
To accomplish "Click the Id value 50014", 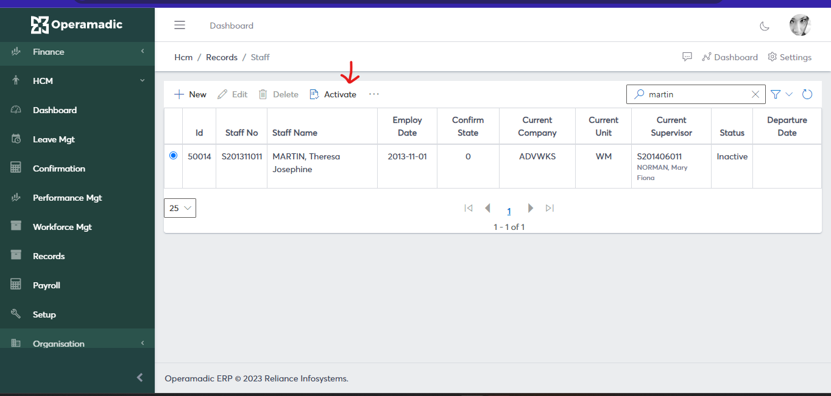I will [199, 156].
